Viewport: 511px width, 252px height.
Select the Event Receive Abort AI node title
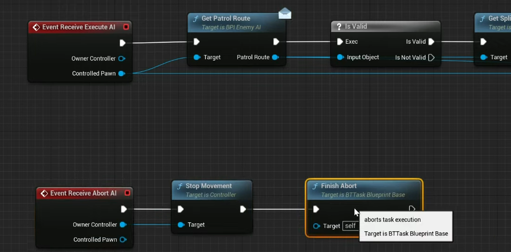click(83, 193)
